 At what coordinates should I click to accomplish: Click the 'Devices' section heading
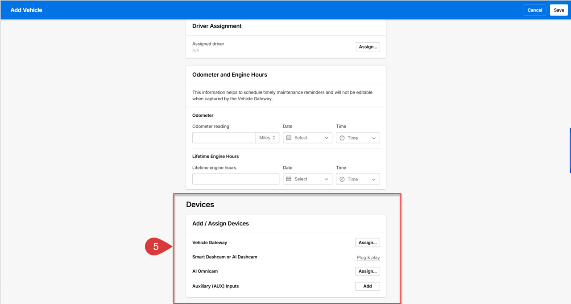pos(200,205)
